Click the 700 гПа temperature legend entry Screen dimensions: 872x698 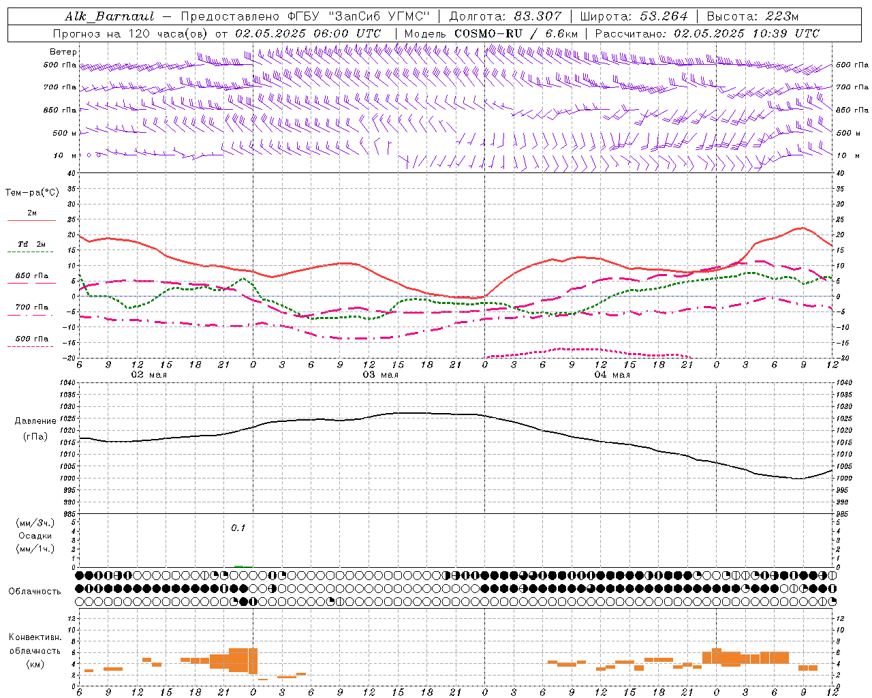point(32,307)
